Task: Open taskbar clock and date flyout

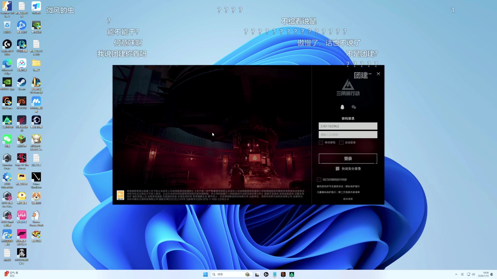Action: 483,274
